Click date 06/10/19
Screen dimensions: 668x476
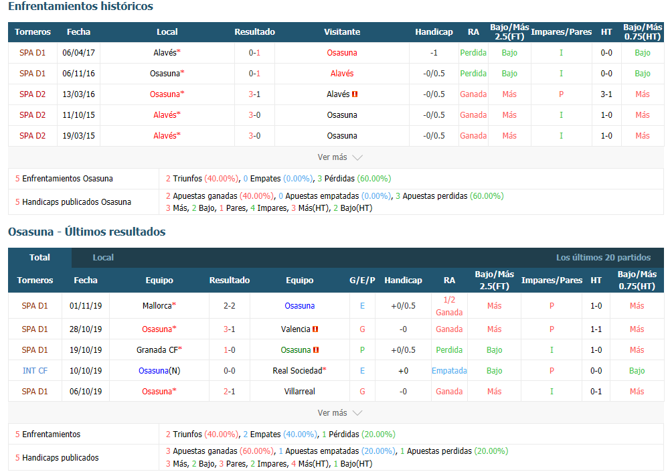pyautogui.click(x=86, y=391)
